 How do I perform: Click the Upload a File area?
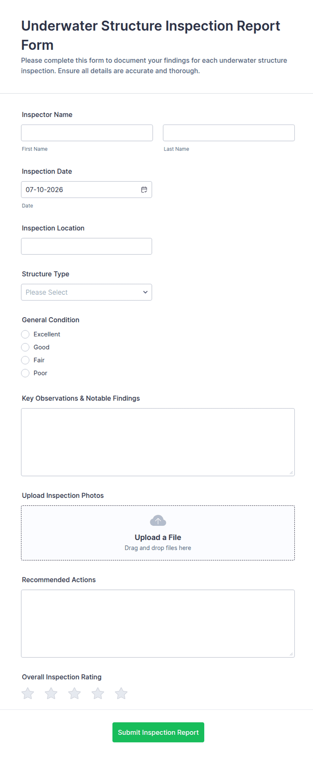click(158, 533)
